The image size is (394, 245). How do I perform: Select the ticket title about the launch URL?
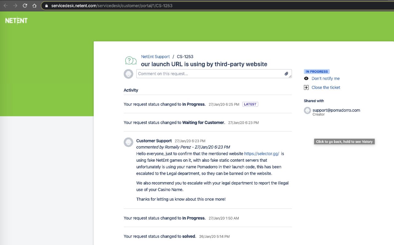coord(204,64)
